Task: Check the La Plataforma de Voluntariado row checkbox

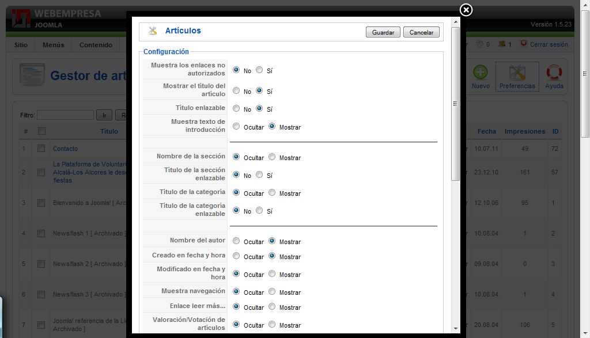Action: pyautogui.click(x=41, y=172)
